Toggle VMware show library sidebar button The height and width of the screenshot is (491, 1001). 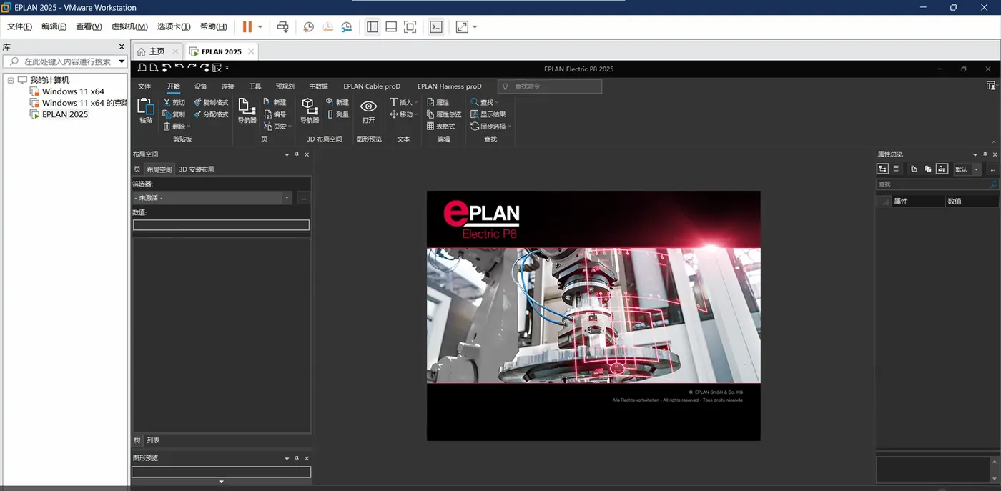pos(373,26)
